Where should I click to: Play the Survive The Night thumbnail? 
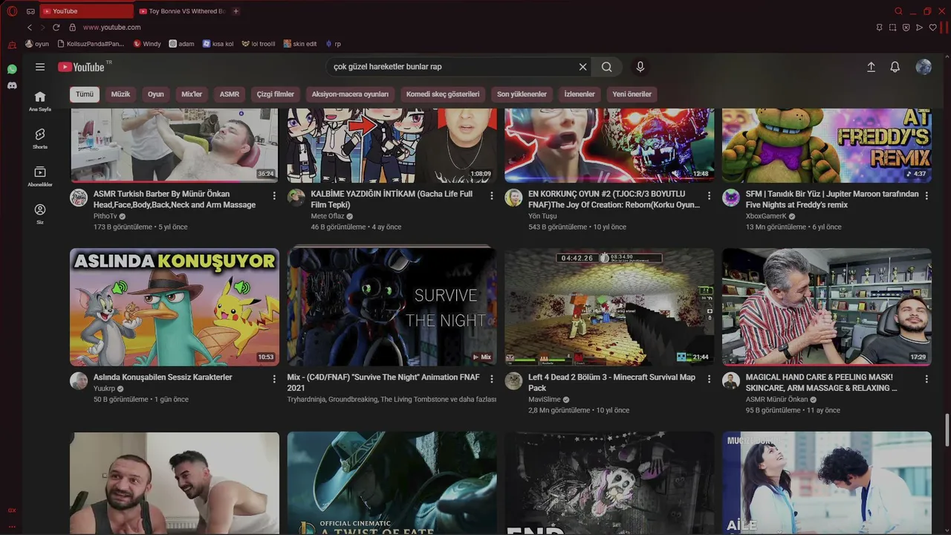392,307
